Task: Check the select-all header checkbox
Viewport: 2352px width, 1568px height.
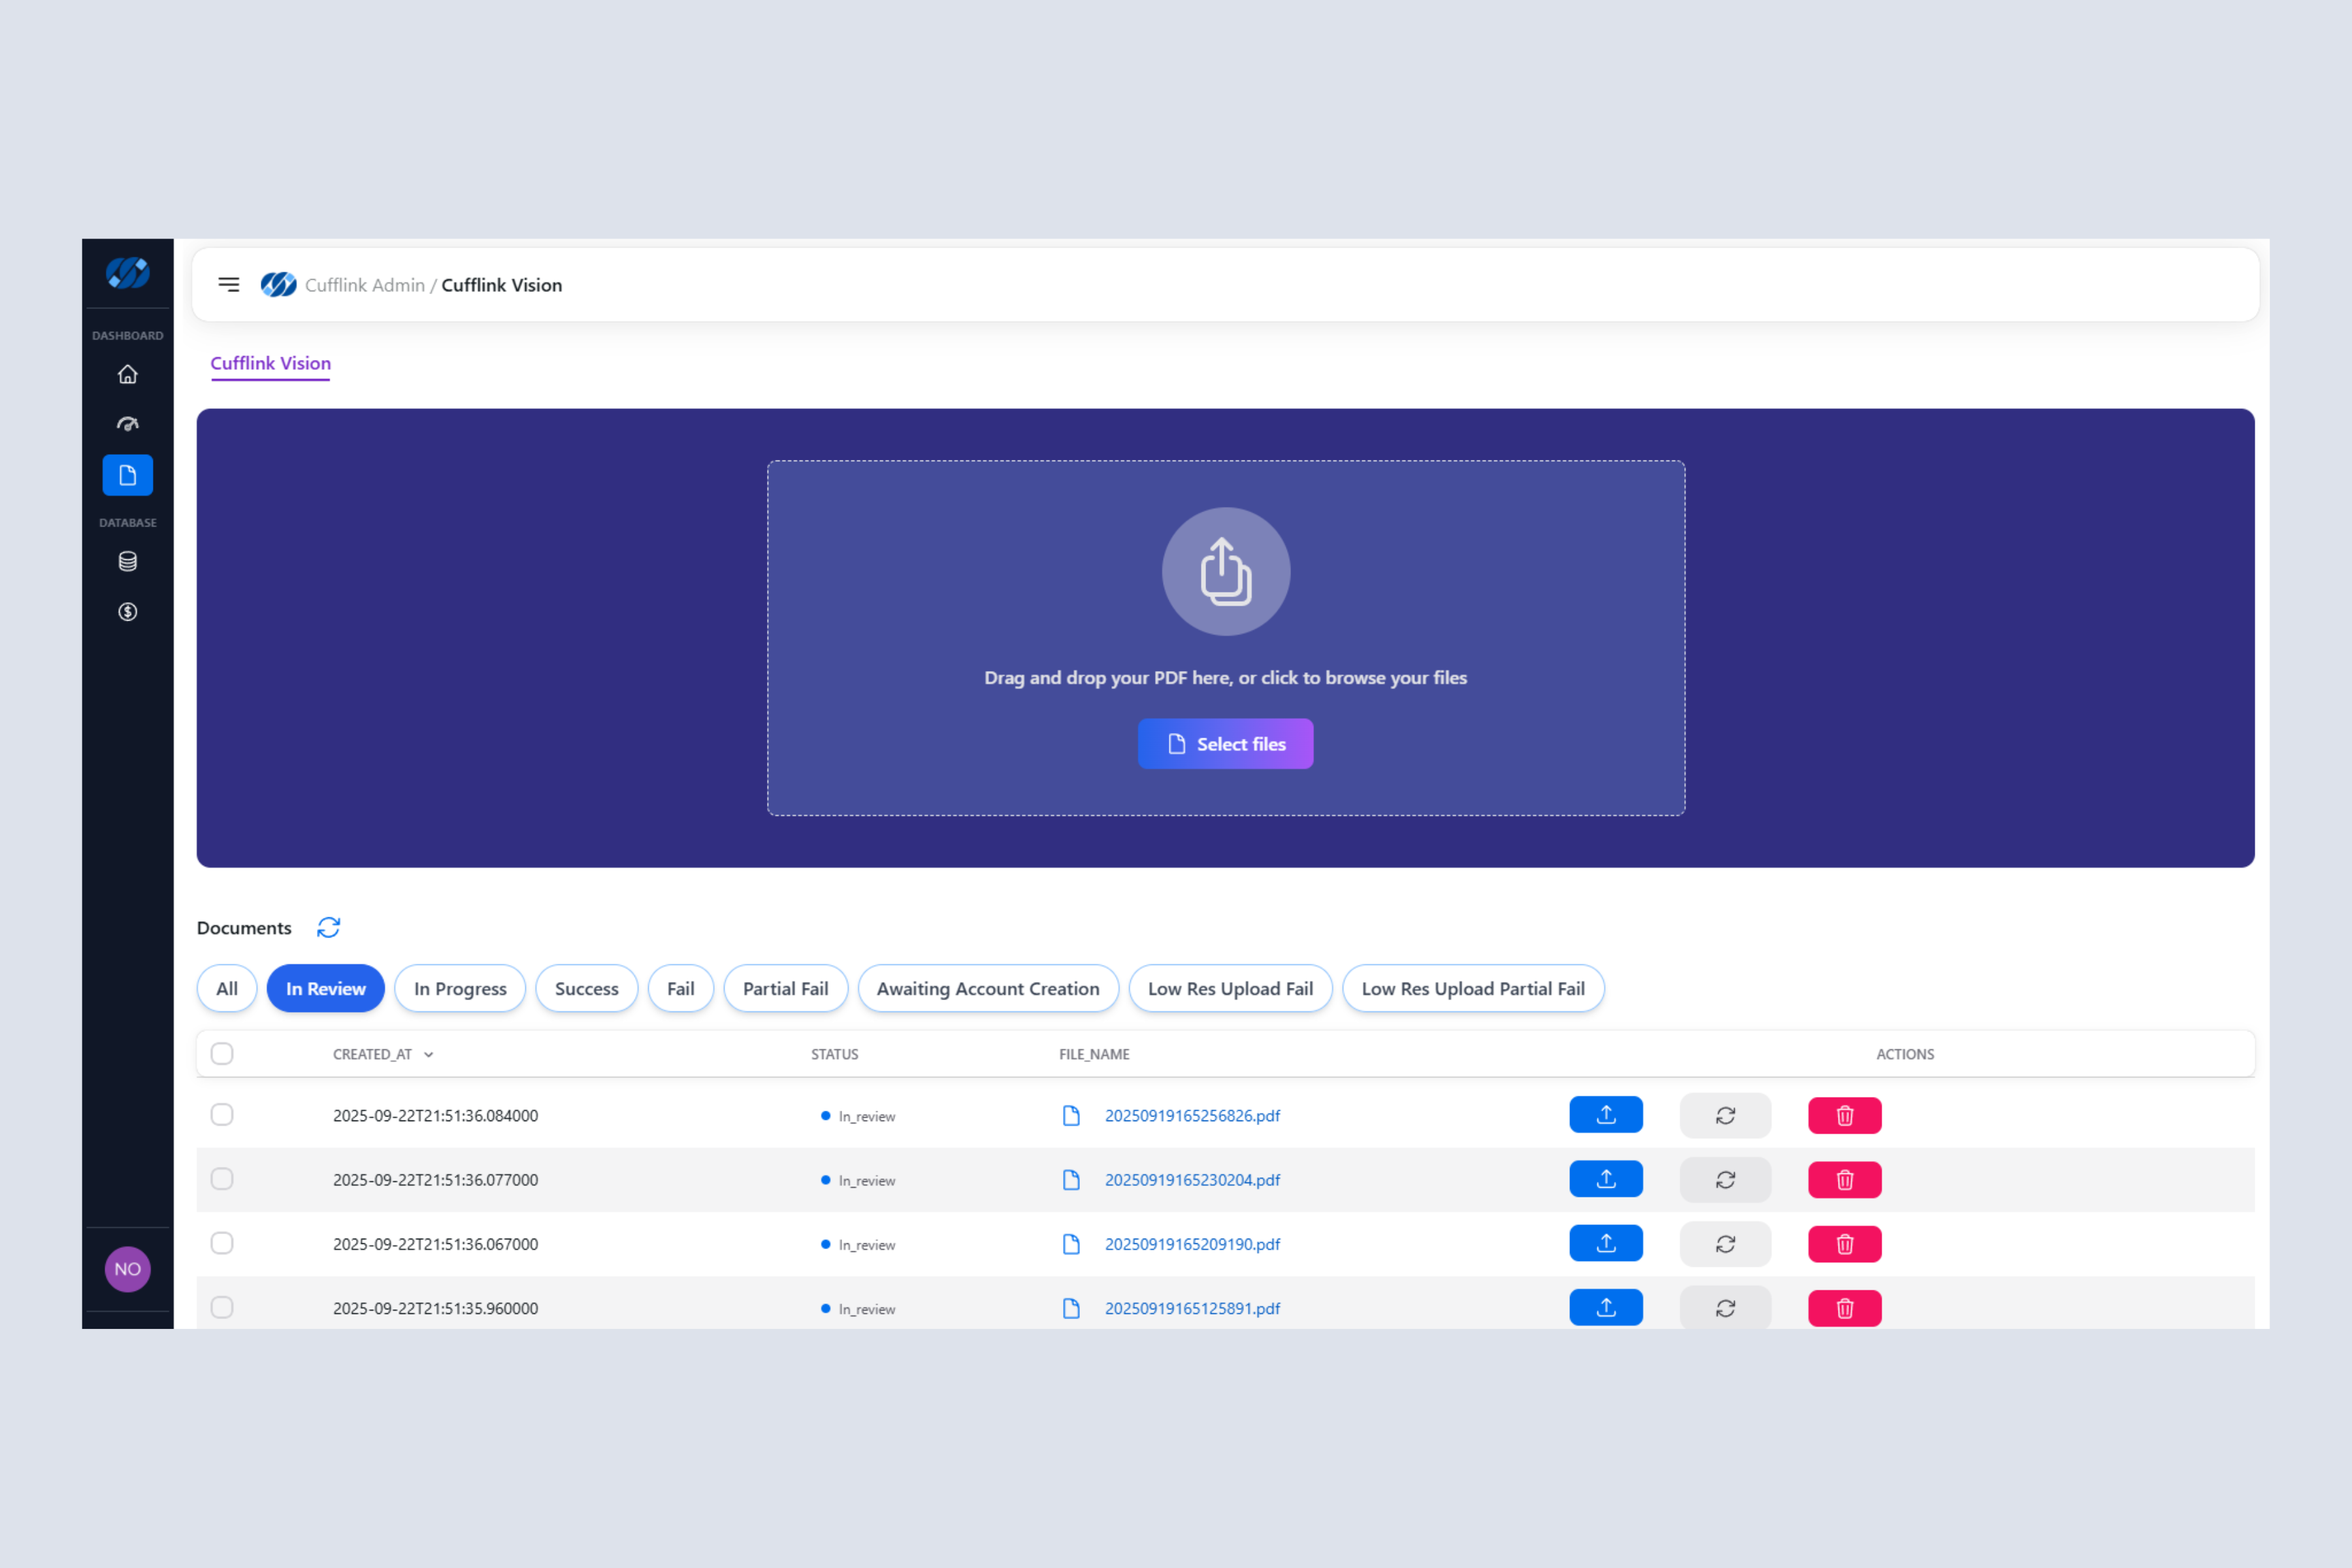Action: tap(222, 1054)
